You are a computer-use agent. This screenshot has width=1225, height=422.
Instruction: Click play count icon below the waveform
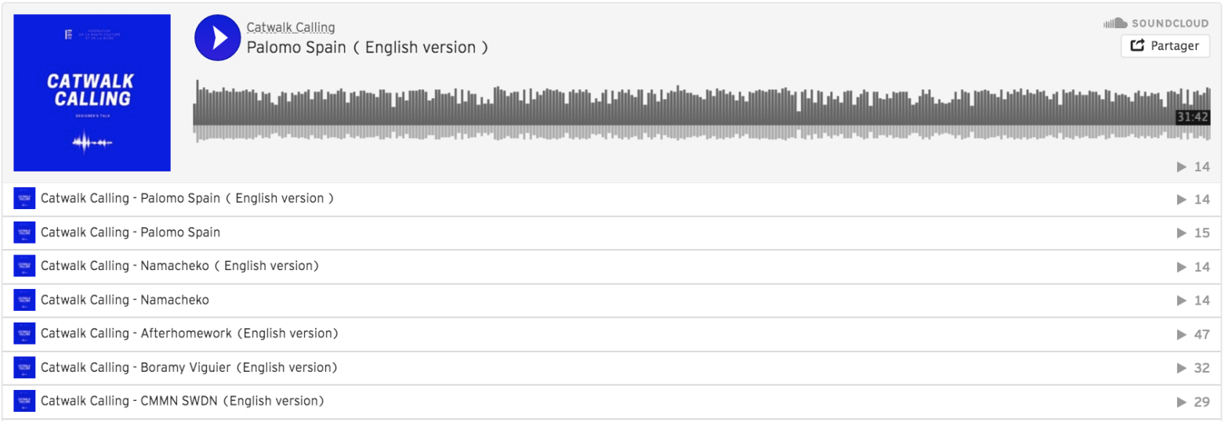point(1182,167)
